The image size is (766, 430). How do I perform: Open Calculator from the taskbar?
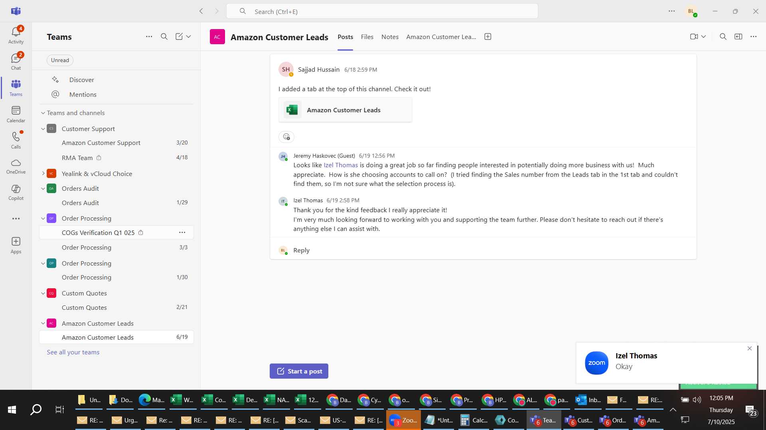pos(473,420)
